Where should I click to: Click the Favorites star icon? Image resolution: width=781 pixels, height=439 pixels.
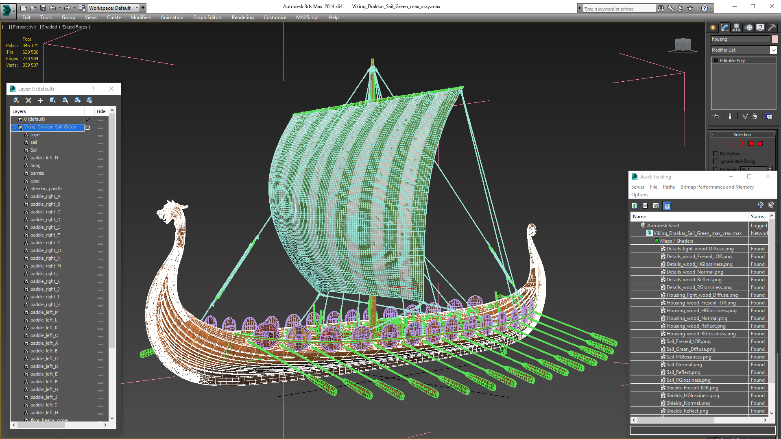(690, 8)
